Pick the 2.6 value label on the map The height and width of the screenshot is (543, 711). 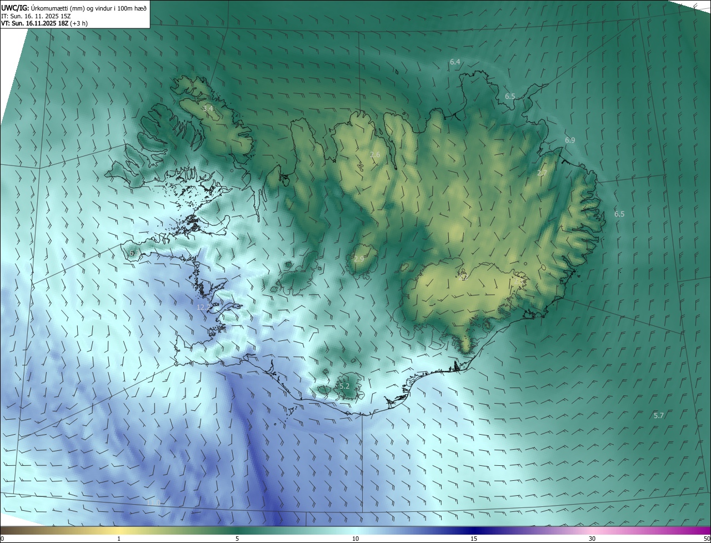[375, 154]
